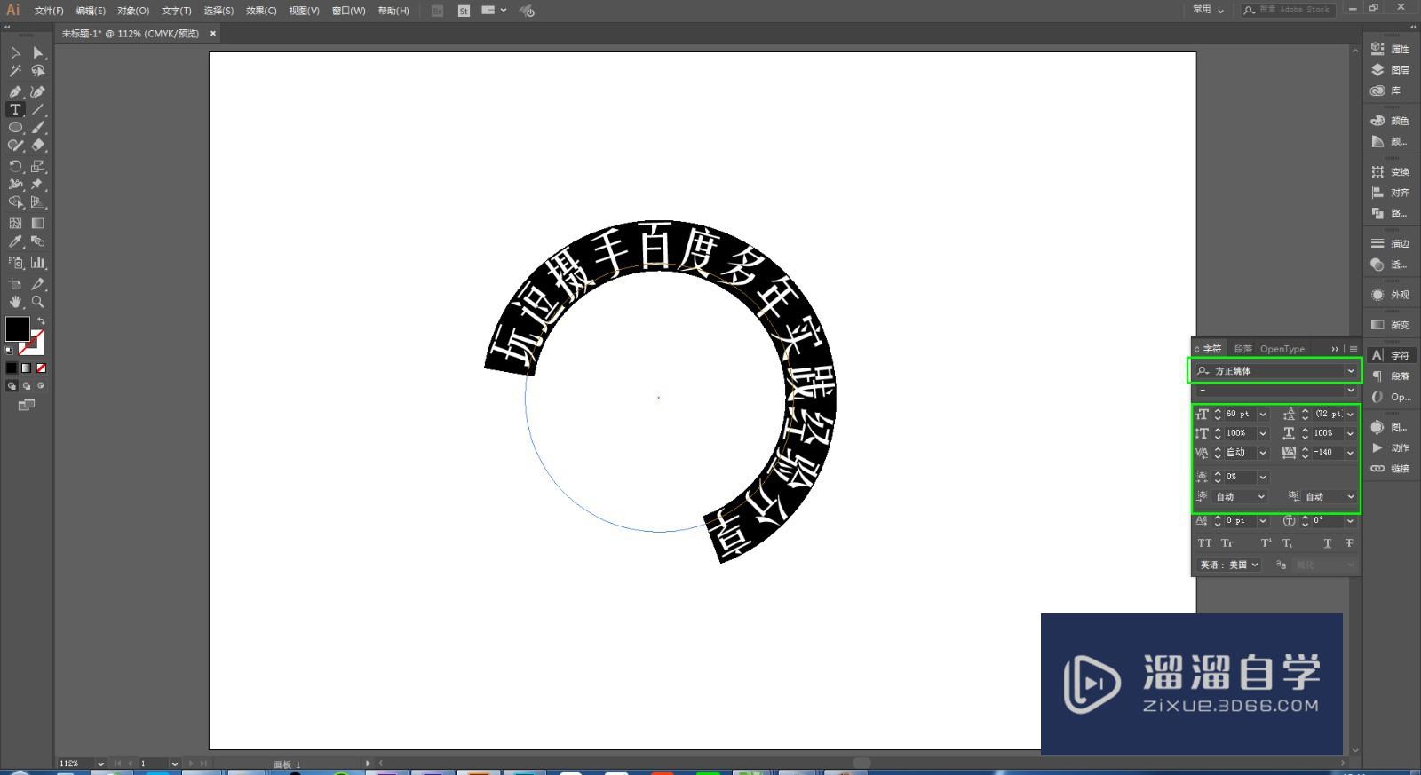
Task: Open the 颜色 color panel
Action: pyautogui.click(x=1390, y=121)
